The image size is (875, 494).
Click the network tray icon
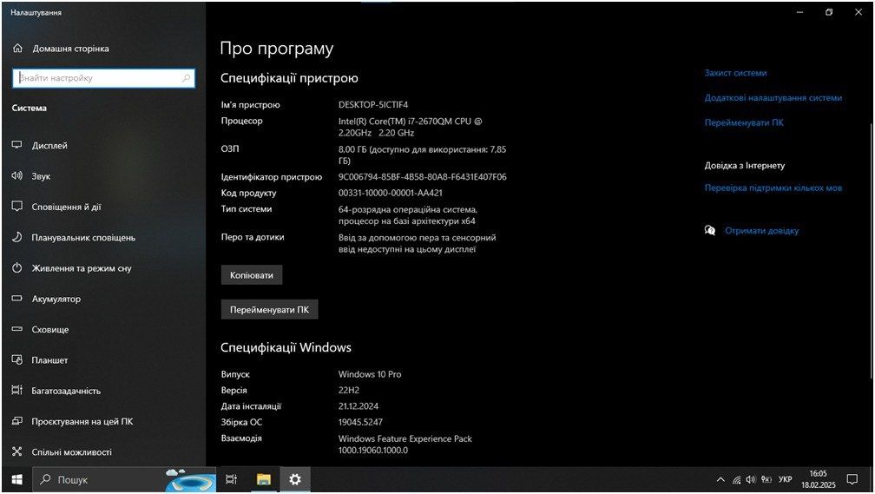(x=736, y=480)
